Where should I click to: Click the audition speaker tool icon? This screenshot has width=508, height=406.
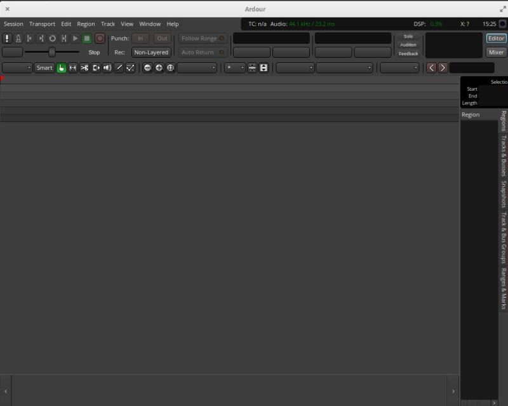click(108, 67)
